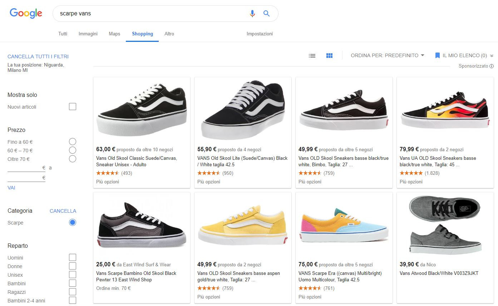498x306 pixels.
Task: Switch to grid view layout
Action: pos(330,56)
